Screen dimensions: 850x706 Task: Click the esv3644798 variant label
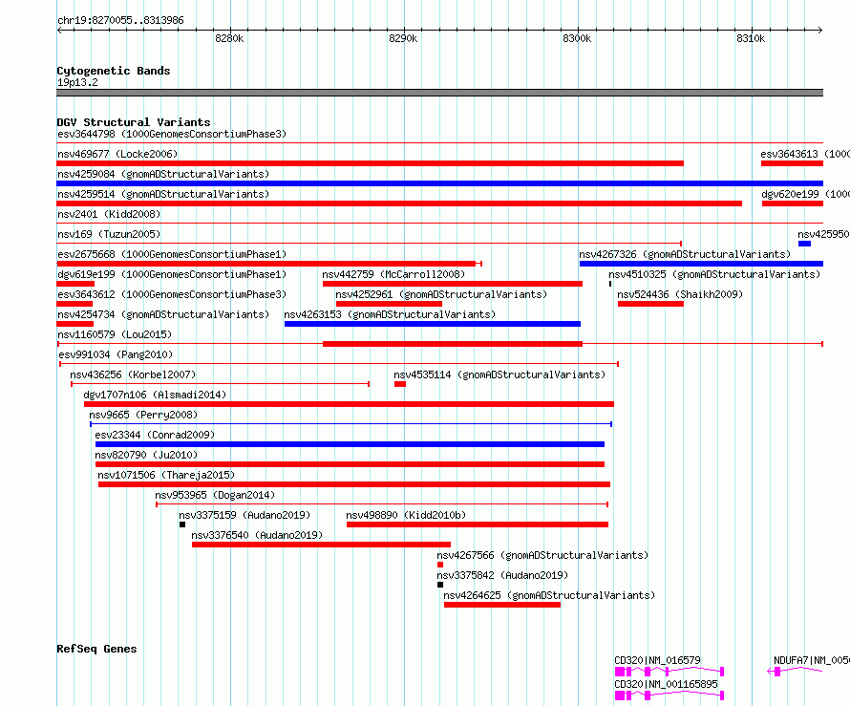172,134
